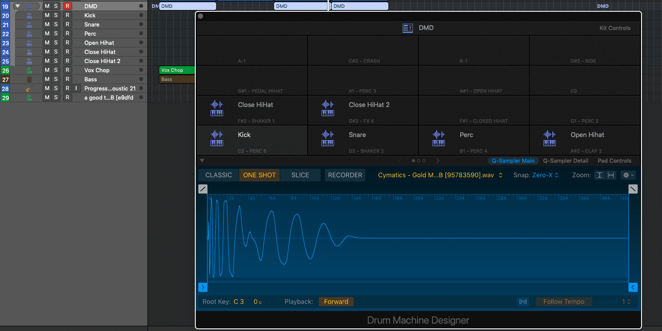This screenshot has height=331, width=662.
Task: Click the Vox Chop track icon
Action: (29, 70)
